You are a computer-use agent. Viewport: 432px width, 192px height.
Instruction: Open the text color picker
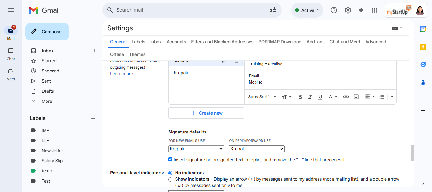coord(333,97)
